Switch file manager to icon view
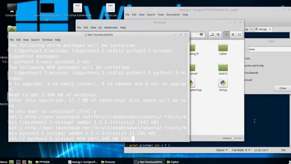Viewport: 291px width, 164px height. point(226,35)
